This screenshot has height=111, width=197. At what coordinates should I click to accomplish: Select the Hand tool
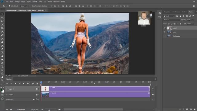point(2,77)
